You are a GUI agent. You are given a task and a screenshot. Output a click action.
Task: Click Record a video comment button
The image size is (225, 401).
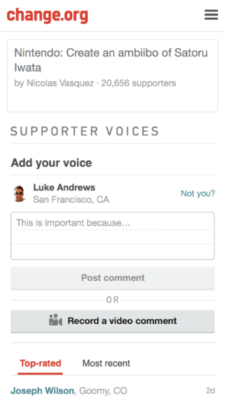point(113,321)
